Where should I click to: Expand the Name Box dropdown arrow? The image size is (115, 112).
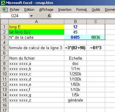[x=32, y=16]
